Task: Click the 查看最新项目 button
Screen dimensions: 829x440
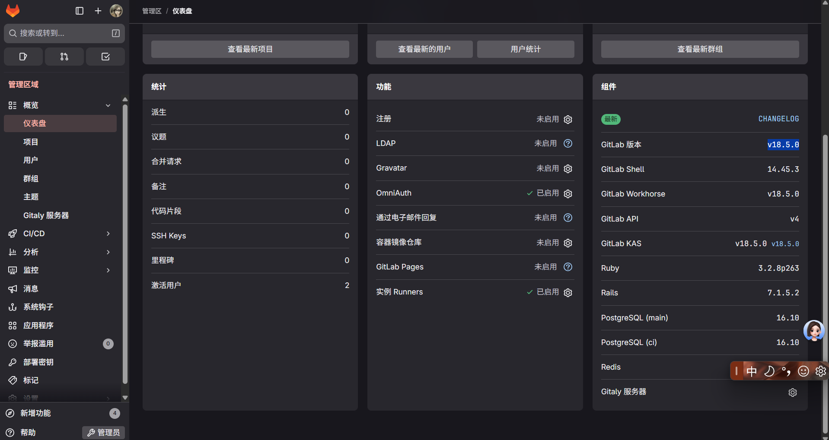Action: coord(250,49)
